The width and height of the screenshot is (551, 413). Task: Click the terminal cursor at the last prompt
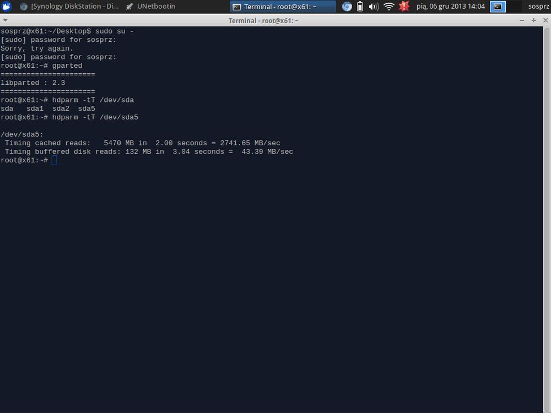click(x=54, y=160)
